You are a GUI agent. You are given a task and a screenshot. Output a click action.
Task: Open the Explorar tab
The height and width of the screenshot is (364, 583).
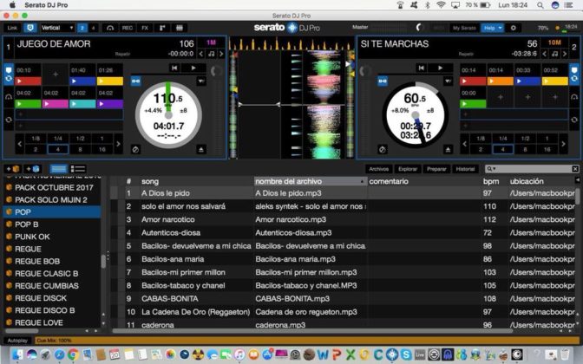408,169
